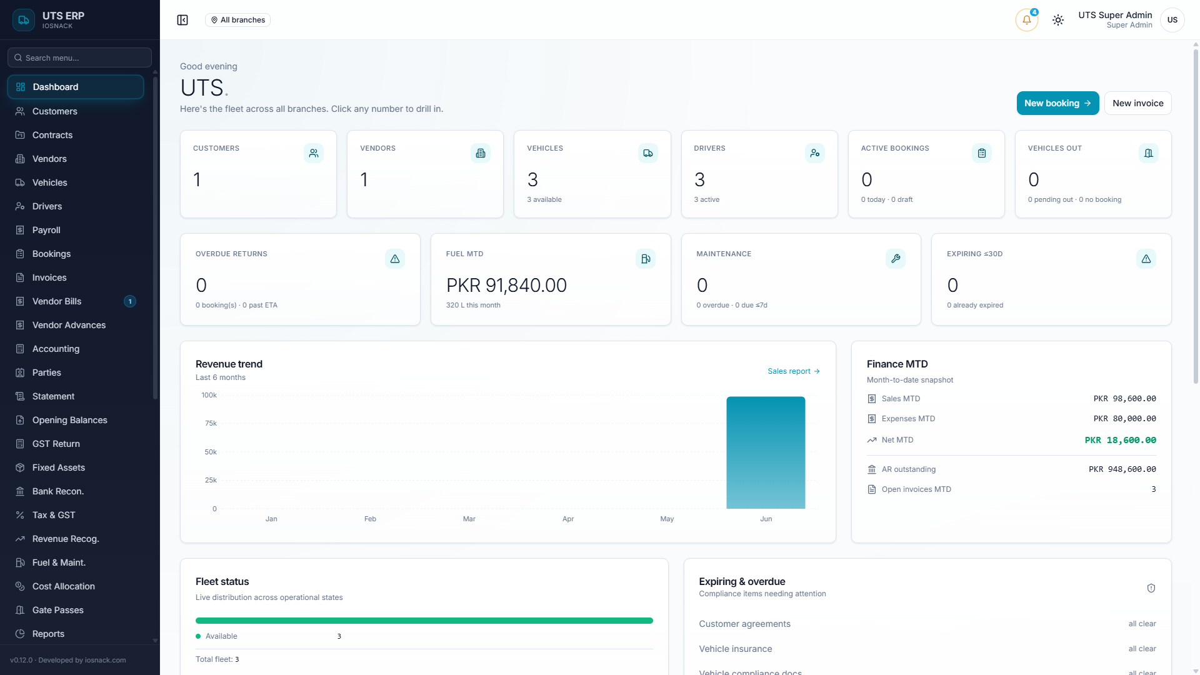Image resolution: width=1200 pixels, height=675 pixels.
Task: Click the Vendor Bills count badge
Action: (x=130, y=301)
